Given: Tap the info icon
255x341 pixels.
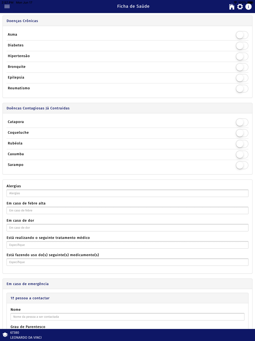Looking at the screenshot, I should (x=248, y=7).
